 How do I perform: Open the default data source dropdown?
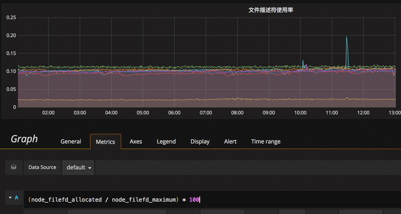(x=78, y=167)
